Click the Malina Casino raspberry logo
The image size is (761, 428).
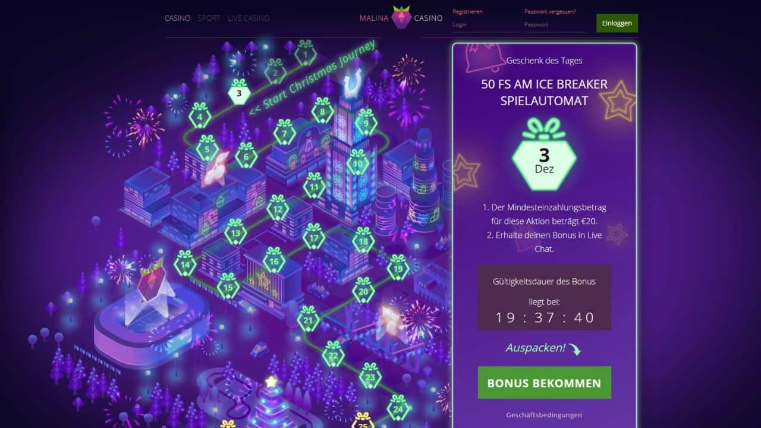point(401,18)
